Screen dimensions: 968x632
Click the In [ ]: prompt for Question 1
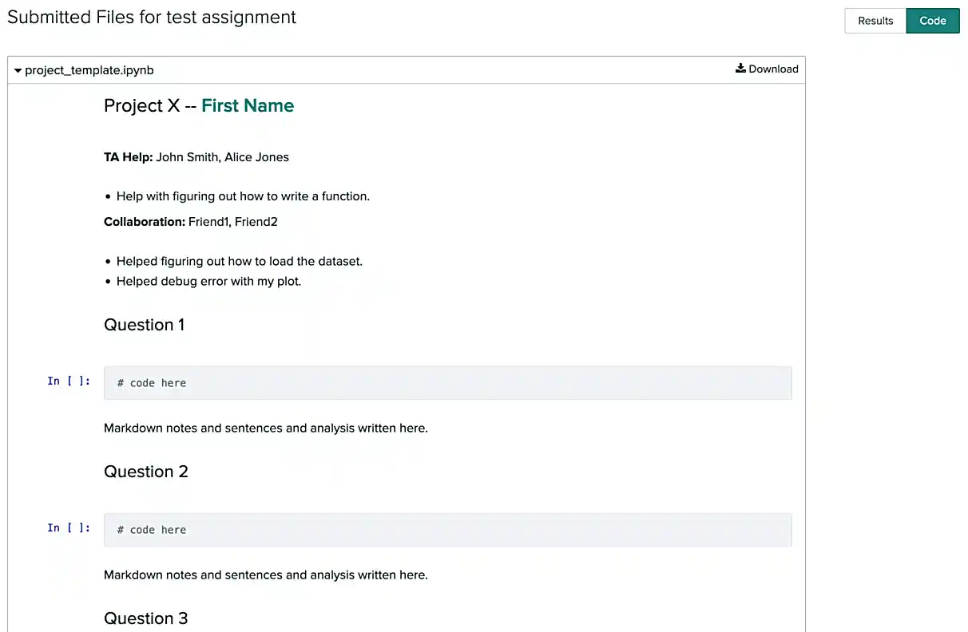click(69, 381)
